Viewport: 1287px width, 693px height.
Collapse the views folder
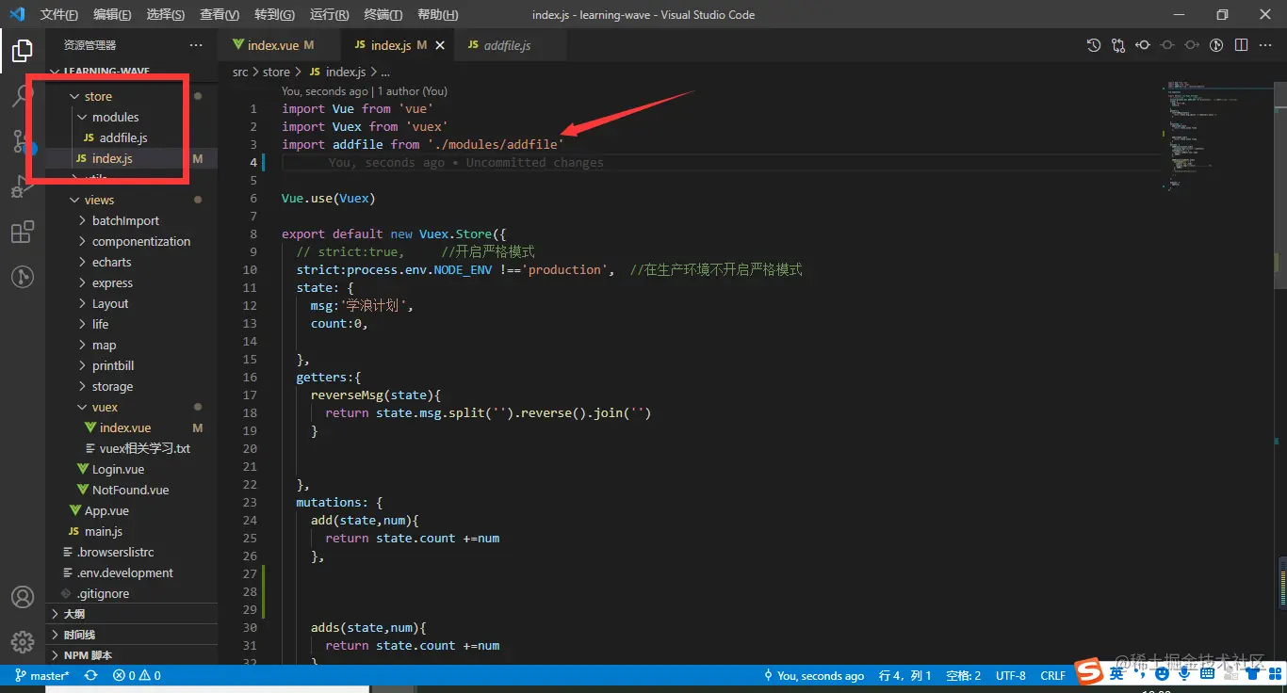pos(99,200)
